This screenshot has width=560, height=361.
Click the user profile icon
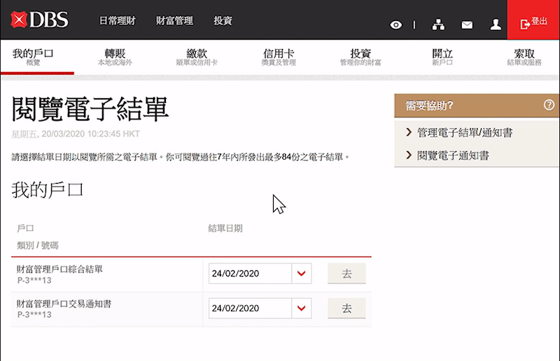[496, 25]
